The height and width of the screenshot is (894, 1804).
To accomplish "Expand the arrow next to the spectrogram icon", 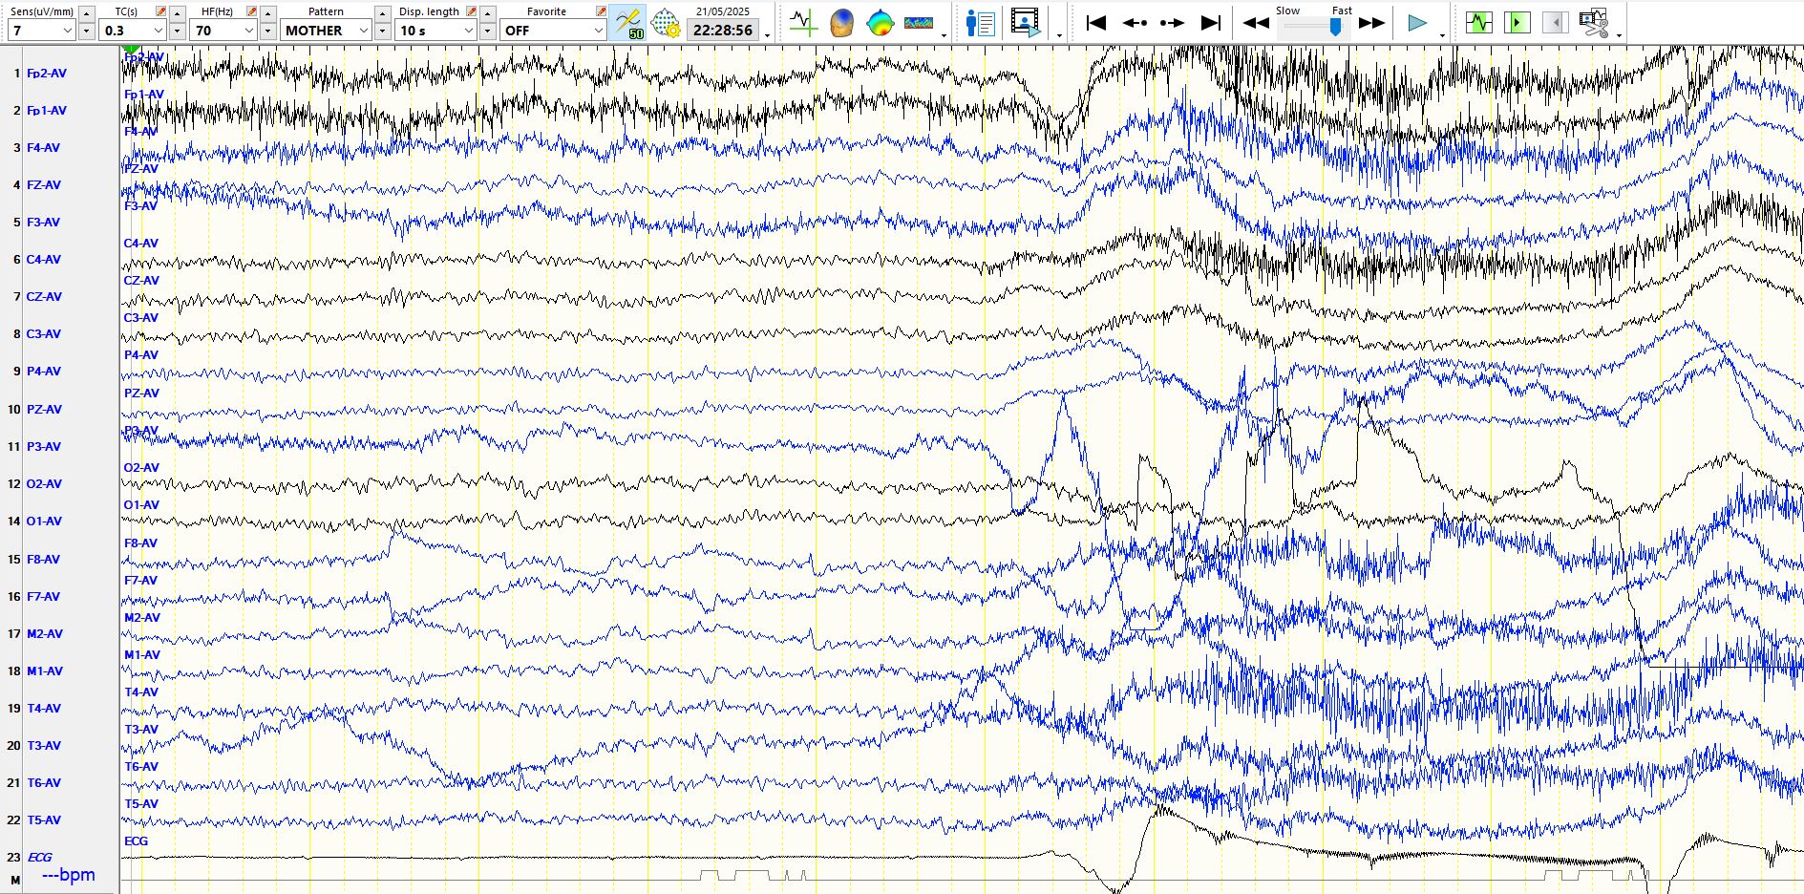I will [x=944, y=34].
